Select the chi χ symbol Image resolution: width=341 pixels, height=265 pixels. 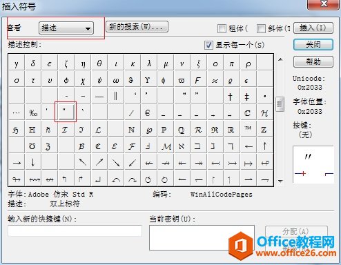pos(83,79)
